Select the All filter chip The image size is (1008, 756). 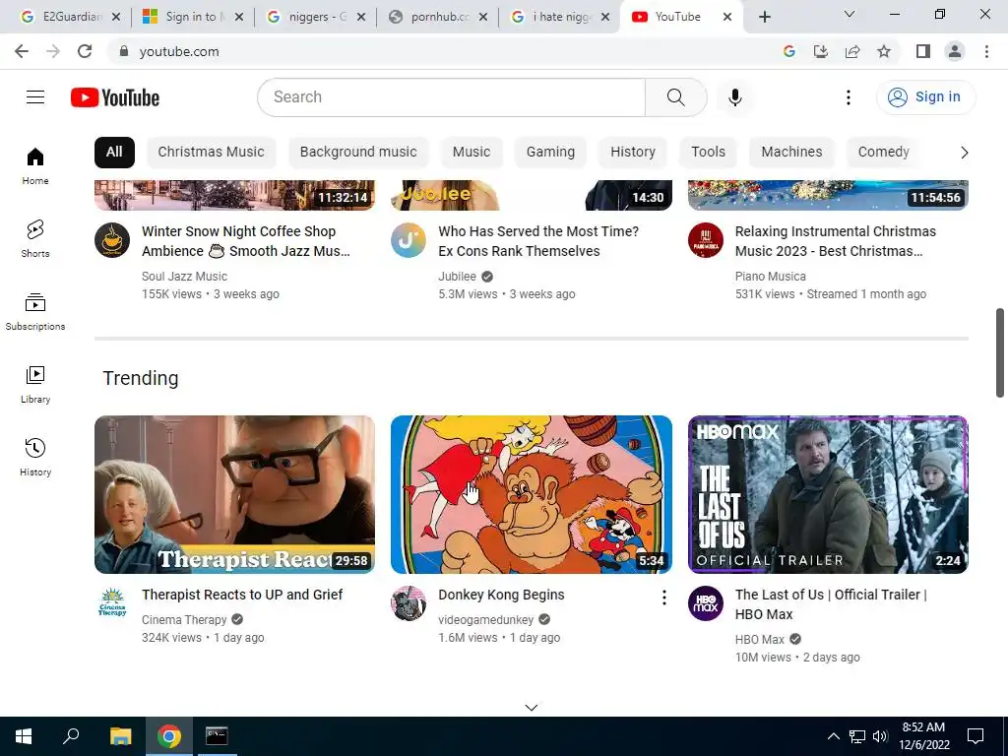(x=114, y=153)
